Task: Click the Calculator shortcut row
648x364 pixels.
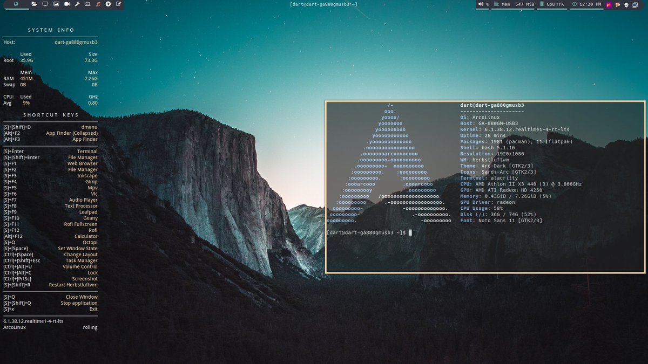Action: coord(50,236)
